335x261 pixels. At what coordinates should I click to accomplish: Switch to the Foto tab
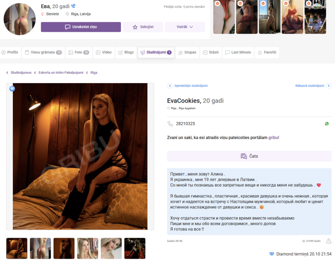tap(79, 52)
